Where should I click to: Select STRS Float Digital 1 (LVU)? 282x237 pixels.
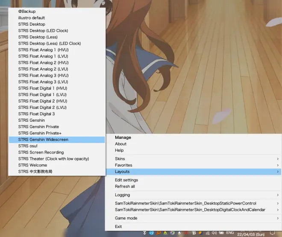coord(57,95)
